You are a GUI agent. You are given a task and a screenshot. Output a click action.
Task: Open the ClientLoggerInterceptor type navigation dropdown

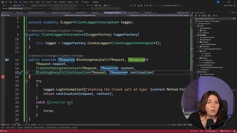click(x=96, y=16)
